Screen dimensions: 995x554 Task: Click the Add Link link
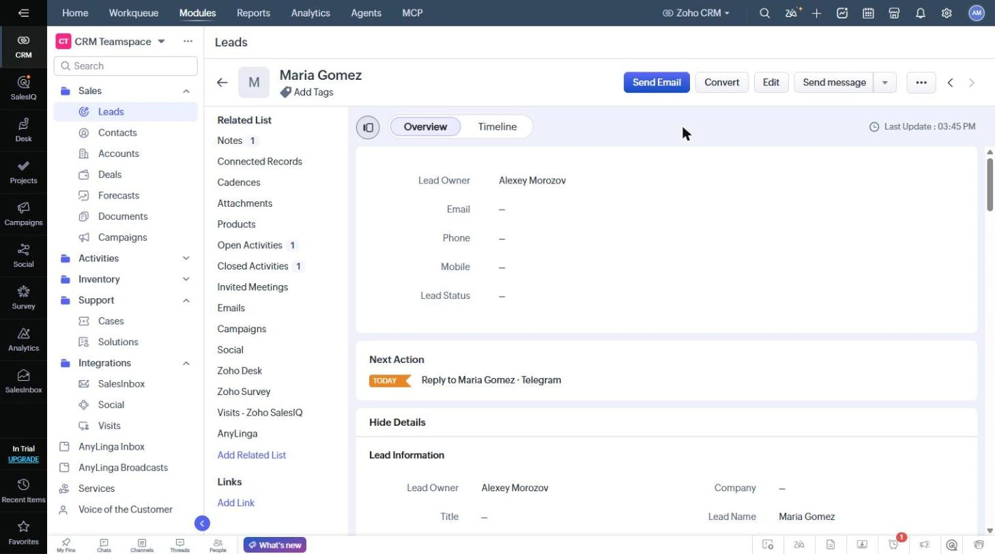tap(235, 503)
